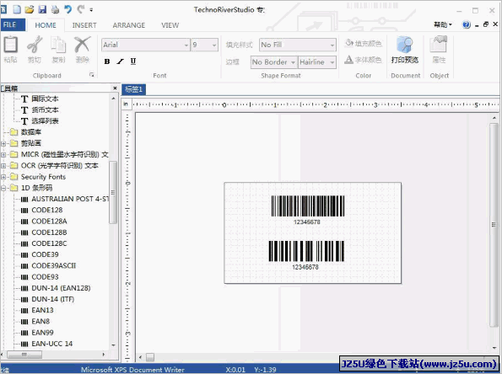The height and width of the screenshot is (374, 502).
Task: Open a file with the folder icon
Action: (30, 9)
